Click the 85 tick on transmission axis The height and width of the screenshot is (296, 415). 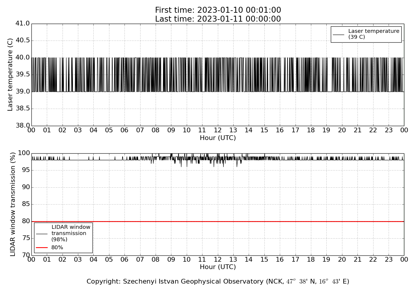26,204
